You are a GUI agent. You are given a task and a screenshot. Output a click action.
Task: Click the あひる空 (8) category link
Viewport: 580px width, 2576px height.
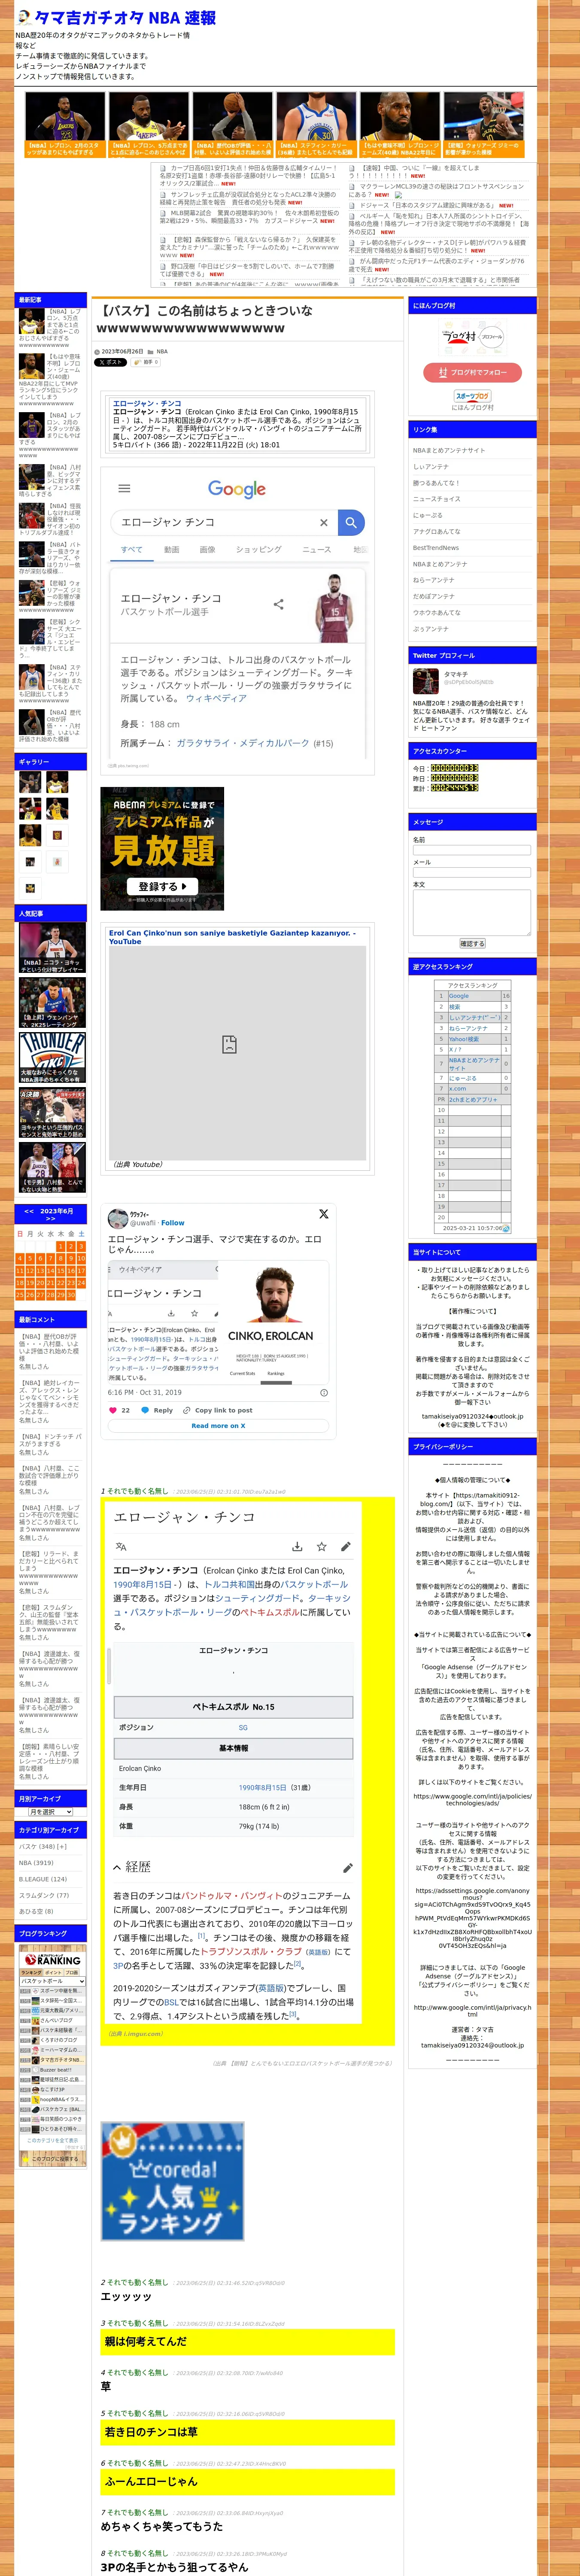point(36,1911)
